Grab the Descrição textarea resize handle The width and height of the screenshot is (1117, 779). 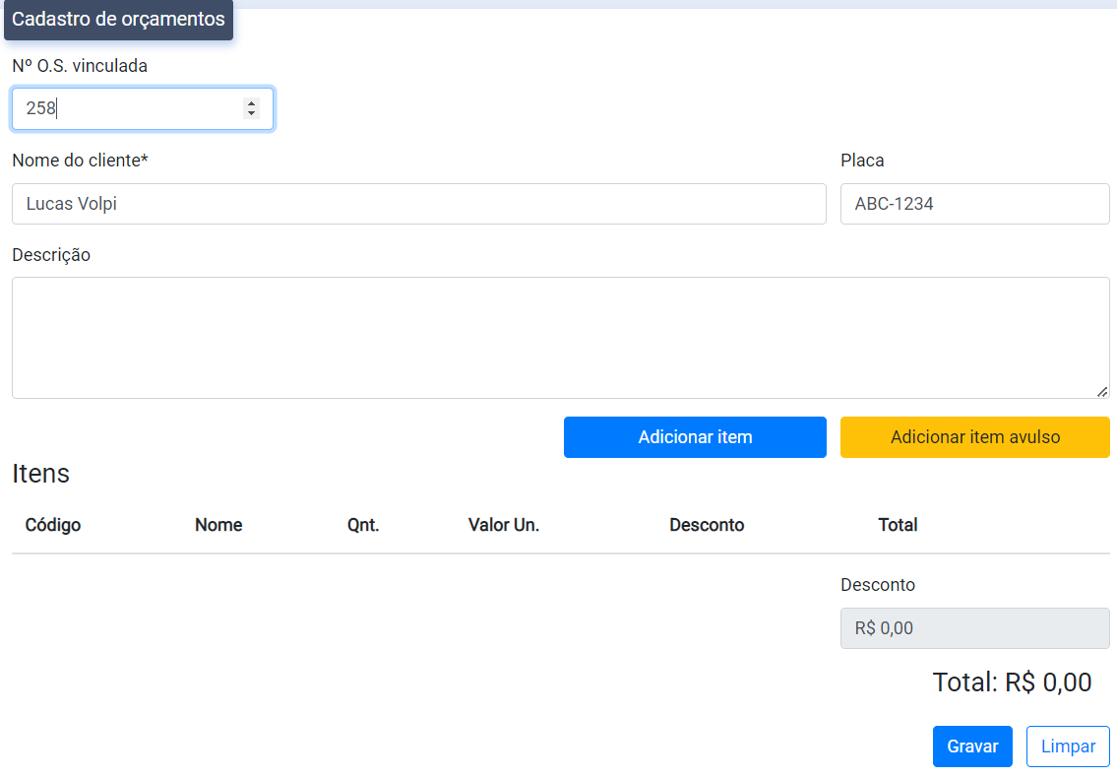click(1102, 391)
